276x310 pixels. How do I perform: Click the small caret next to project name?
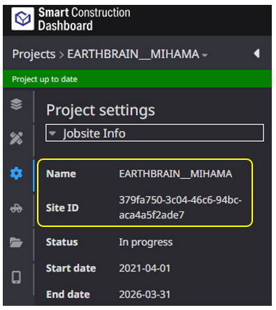[x=205, y=55]
